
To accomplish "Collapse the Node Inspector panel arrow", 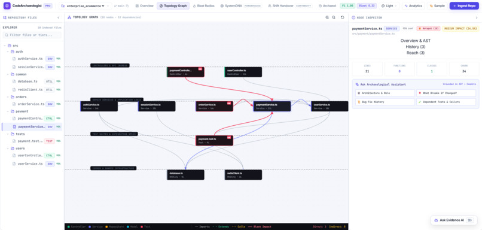I will [477, 17].
